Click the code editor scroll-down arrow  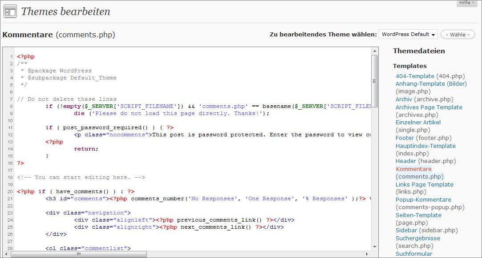(374, 246)
